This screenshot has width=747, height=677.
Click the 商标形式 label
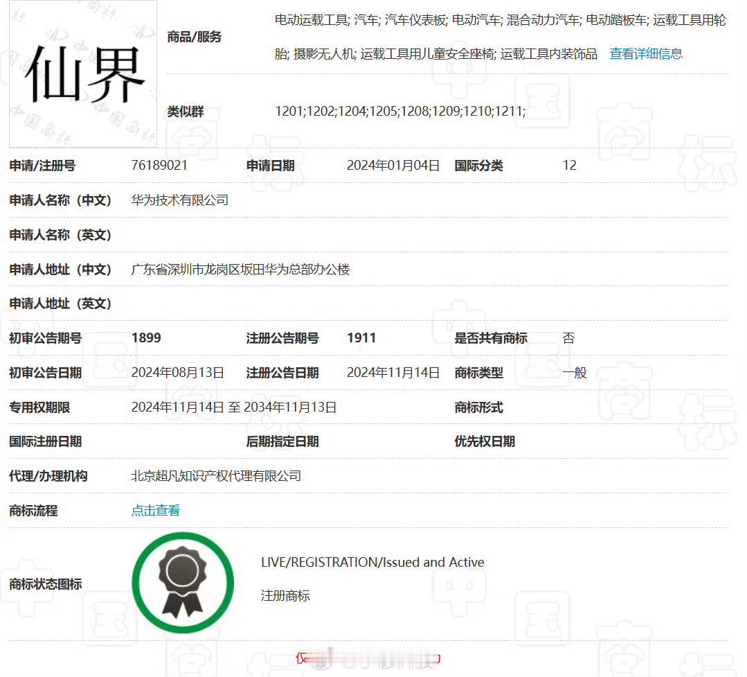tap(479, 407)
